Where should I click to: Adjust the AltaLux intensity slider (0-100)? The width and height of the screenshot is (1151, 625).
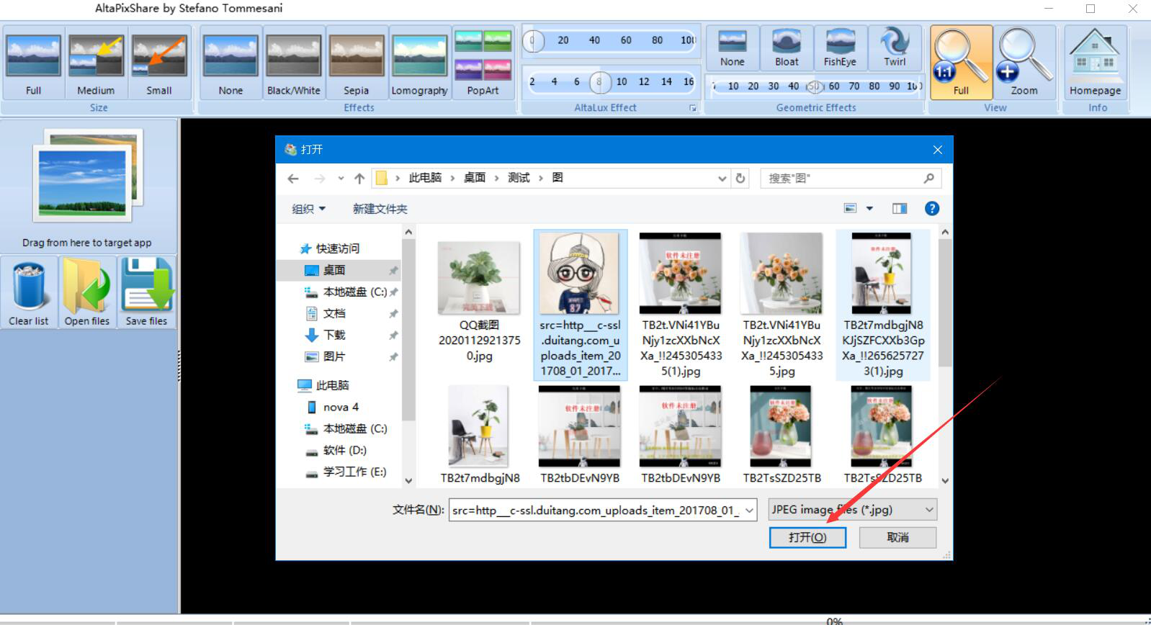point(612,40)
